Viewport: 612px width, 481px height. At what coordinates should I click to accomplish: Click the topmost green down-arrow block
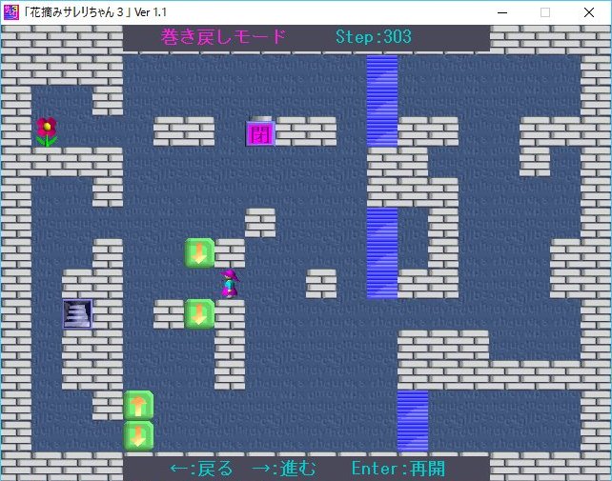pos(199,253)
